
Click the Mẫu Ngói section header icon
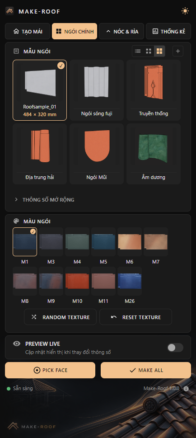click(16, 52)
